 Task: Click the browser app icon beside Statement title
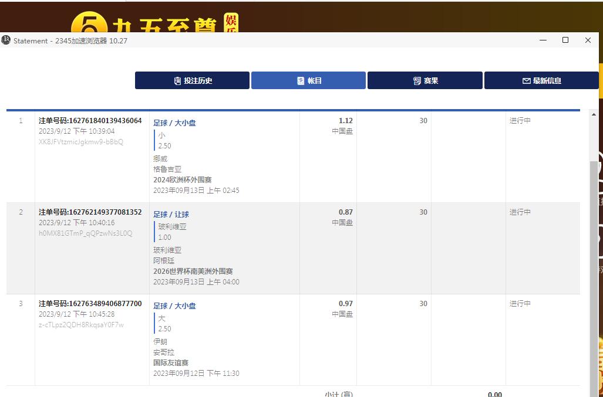(x=6, y=40)
